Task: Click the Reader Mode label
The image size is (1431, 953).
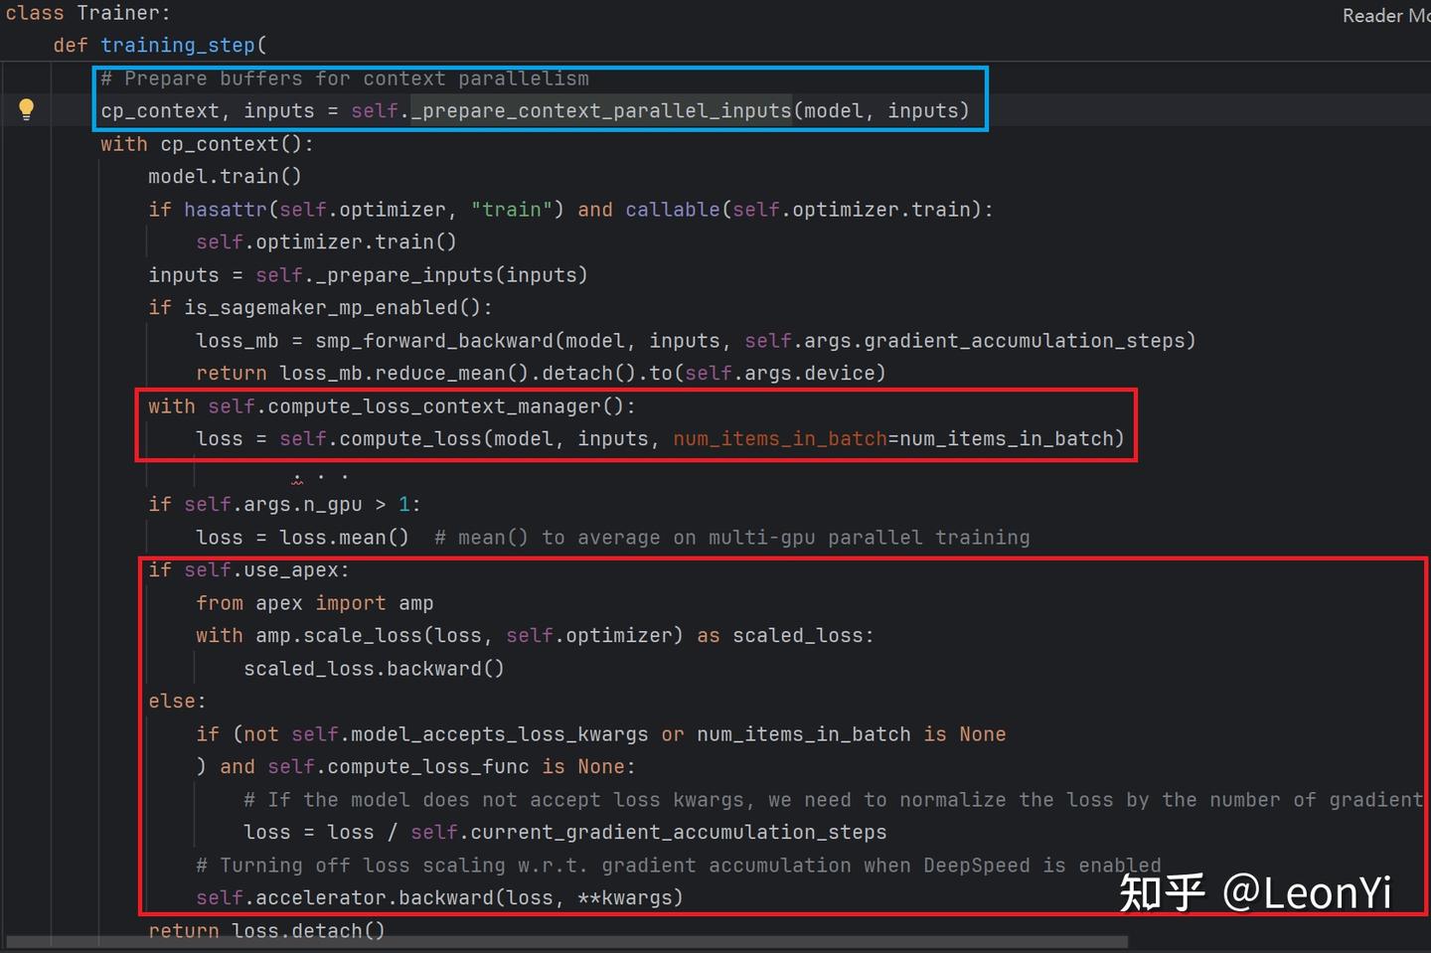Action: tap(1386, 16)
